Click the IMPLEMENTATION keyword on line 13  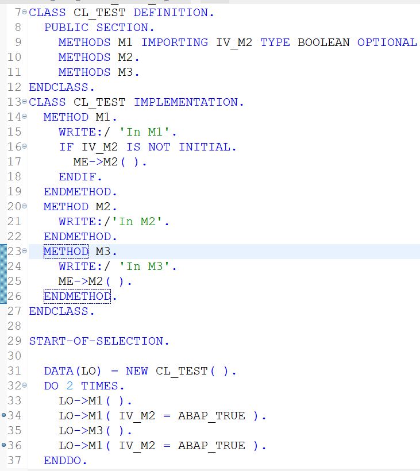click(x=186, y=102)
